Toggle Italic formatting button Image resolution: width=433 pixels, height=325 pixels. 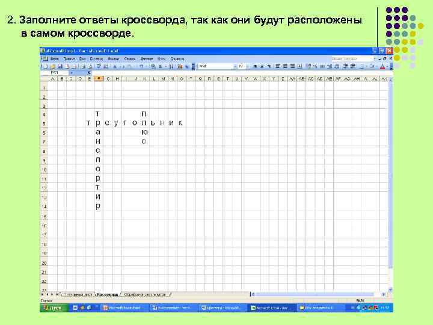262,66
